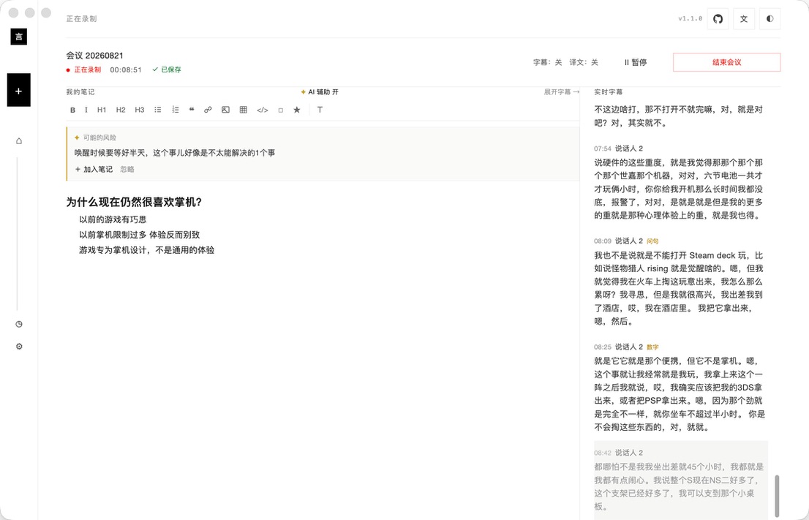Open the GitHub repository icon
The height and width of the screenshot is (520, 809).
coord(718,19)
